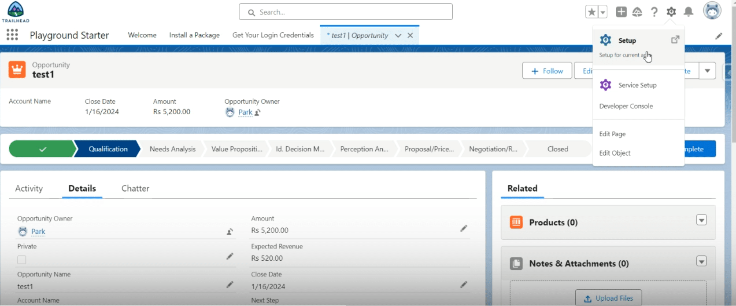Go to Install a Package tab
The width and height of the screenshot is (736, 306).
(194, 35)
